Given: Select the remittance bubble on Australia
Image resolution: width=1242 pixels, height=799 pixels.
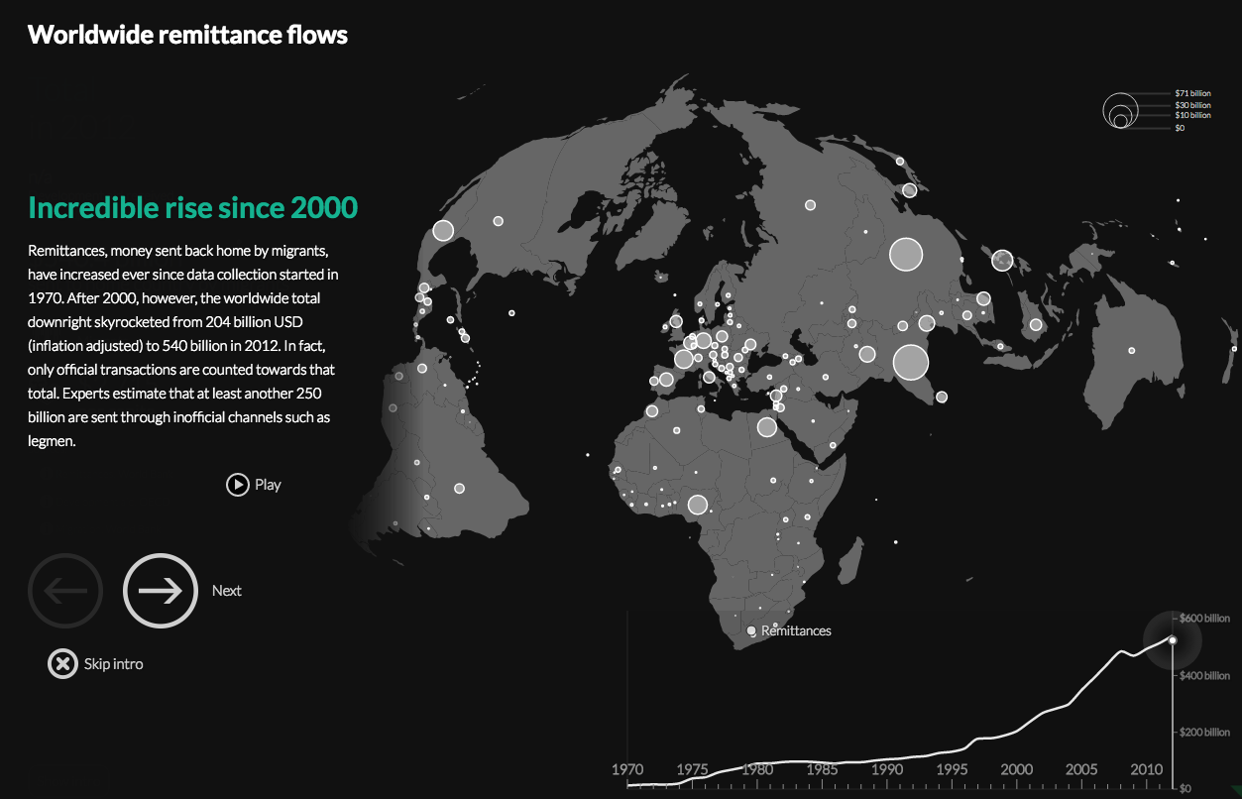Looking at the screenshot, I should coord(1131,350).
